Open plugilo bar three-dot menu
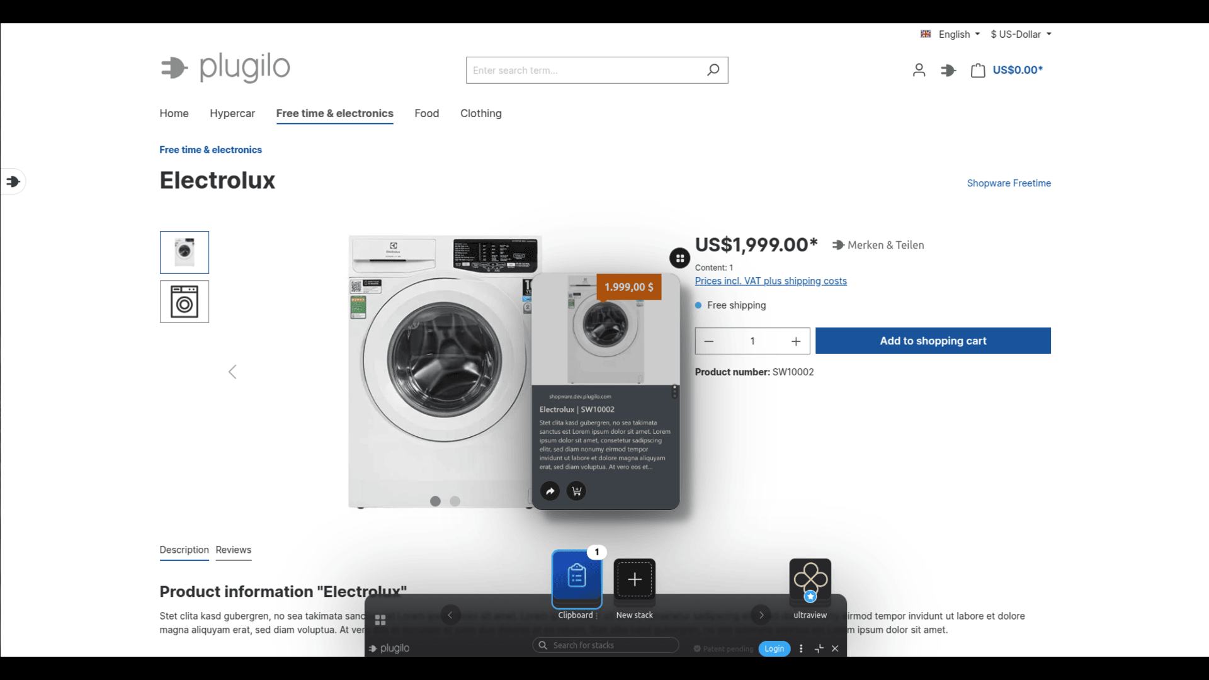Image resolution: width=1209 pixels, height=680 pixels. tap(801, 649)
